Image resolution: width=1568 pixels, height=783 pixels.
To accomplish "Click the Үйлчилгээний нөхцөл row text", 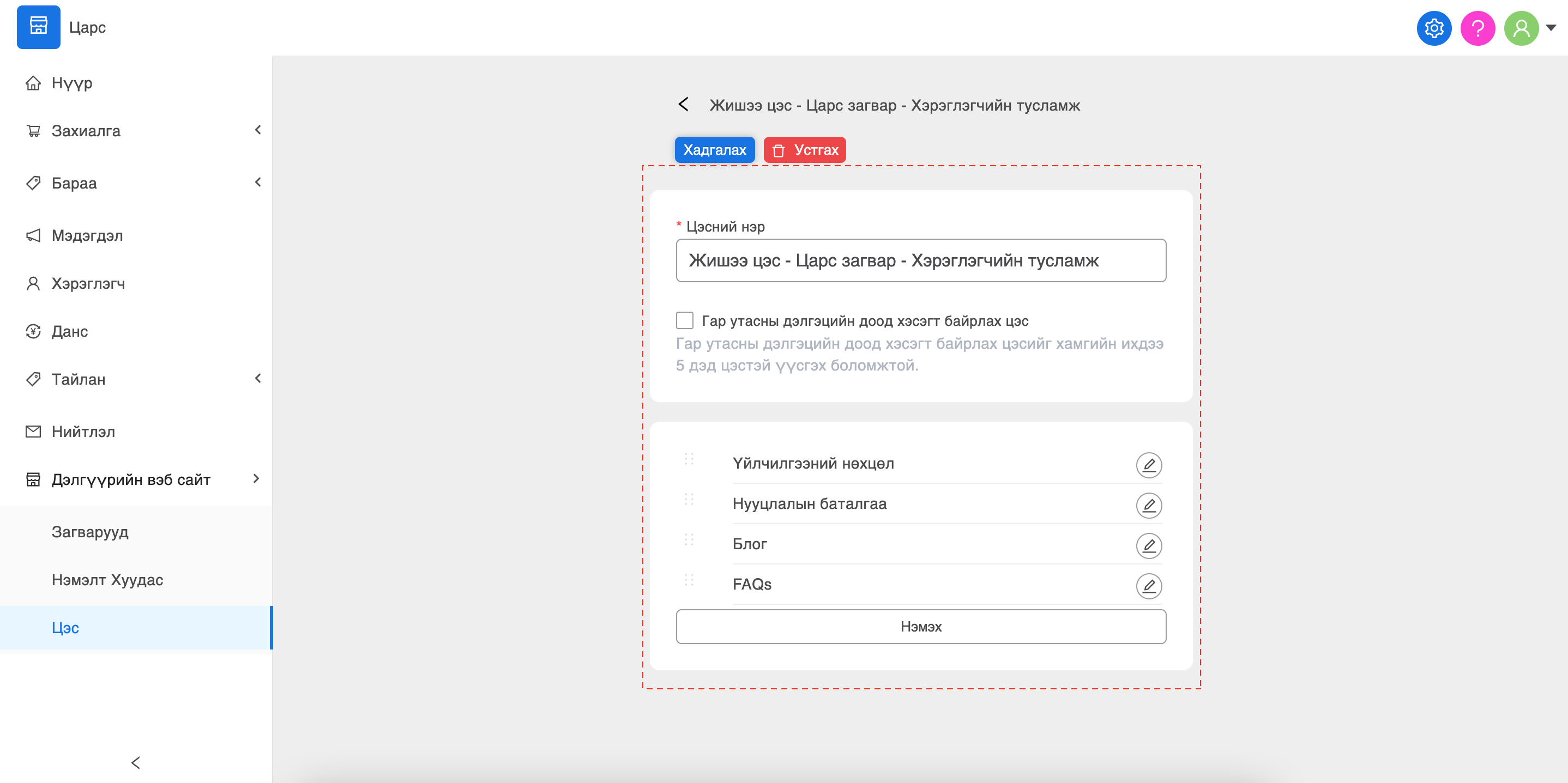I will pyautogui.click(x=813, y=464).
